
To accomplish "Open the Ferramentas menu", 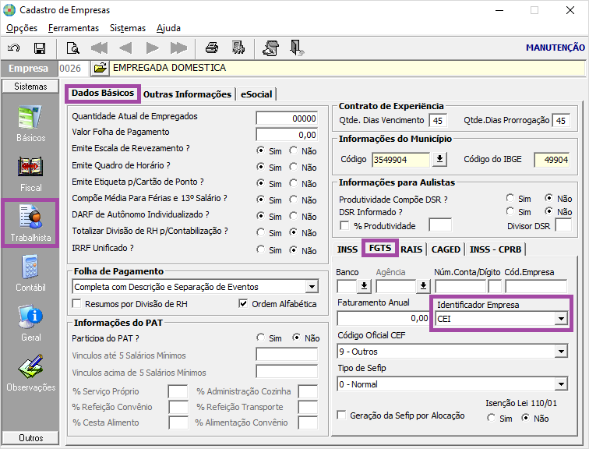I will coord(73,28).
